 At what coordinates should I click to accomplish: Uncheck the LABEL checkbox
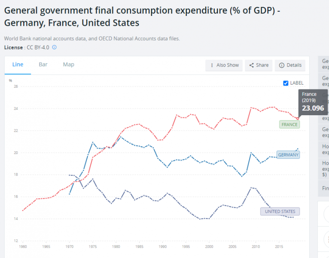pos(286,83)
